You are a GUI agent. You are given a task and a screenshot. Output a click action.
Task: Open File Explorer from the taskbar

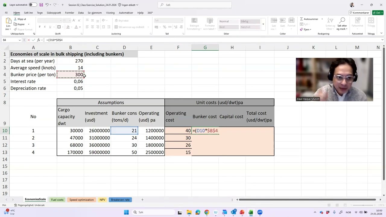click(x=189, y=212)
